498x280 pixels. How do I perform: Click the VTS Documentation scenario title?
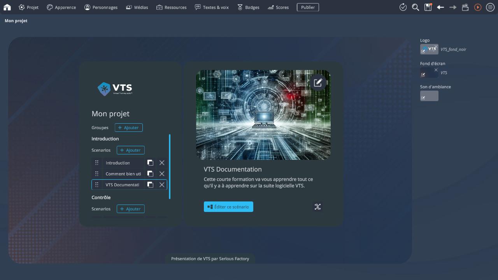coord(233,169)
